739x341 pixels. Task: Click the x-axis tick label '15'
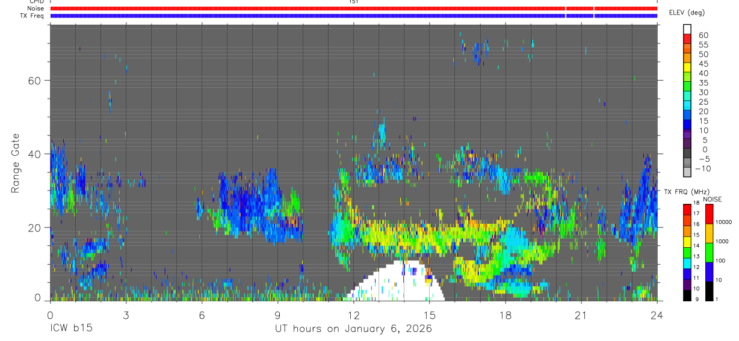(429, 315)
